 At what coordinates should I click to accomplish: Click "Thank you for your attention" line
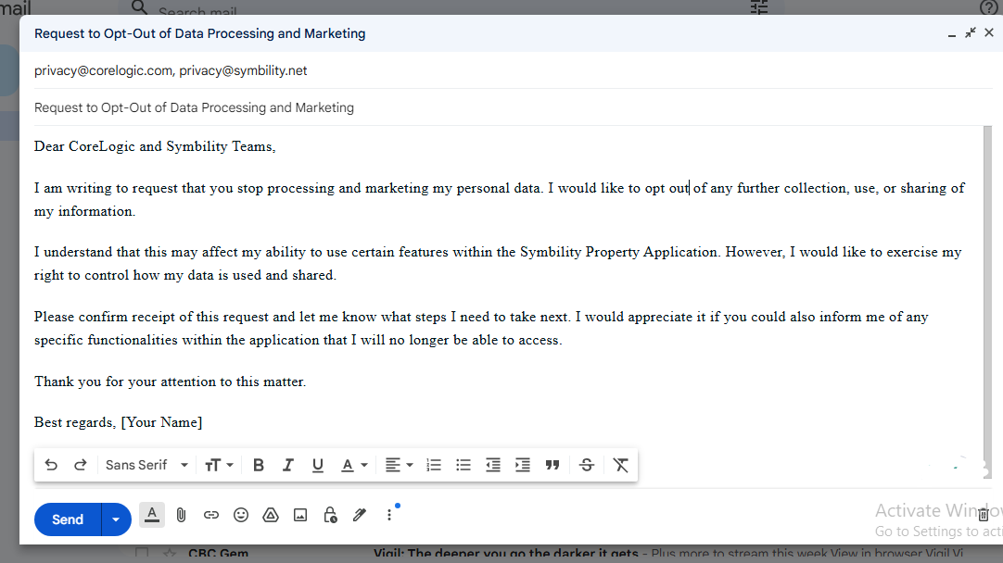coord(171,382)
